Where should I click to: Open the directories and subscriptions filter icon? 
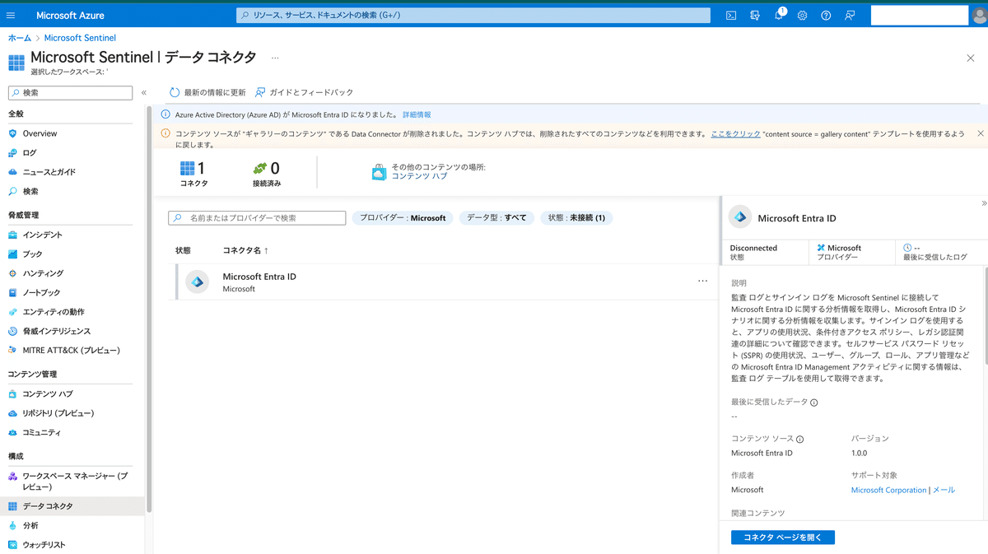[754, 16]
